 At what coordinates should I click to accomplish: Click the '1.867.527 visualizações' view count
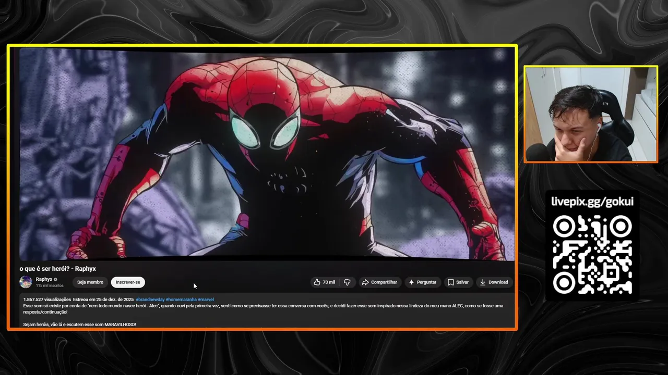pos(47,299)
